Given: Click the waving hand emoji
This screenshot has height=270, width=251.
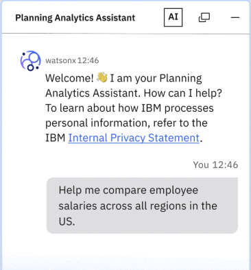Looking at the screenshot, I should click(102, 77).
